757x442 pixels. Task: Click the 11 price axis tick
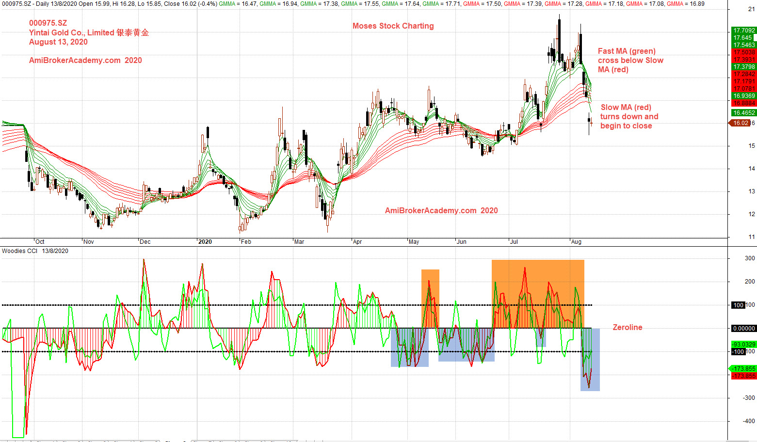(751, 237)
